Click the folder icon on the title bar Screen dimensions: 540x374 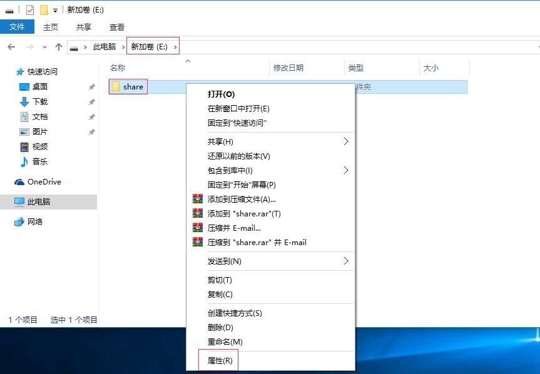[x=43, y=9]
